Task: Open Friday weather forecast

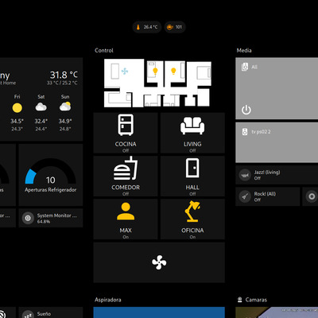Action: point(17,113)
